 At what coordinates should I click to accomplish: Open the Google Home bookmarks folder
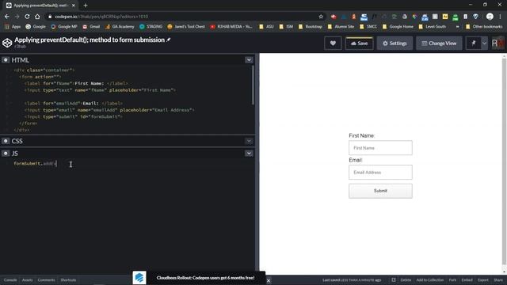pos(398,26)
